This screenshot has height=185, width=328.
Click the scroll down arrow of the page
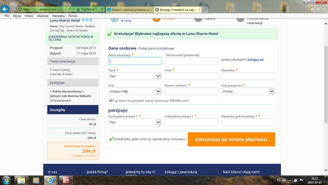[326, 170]
